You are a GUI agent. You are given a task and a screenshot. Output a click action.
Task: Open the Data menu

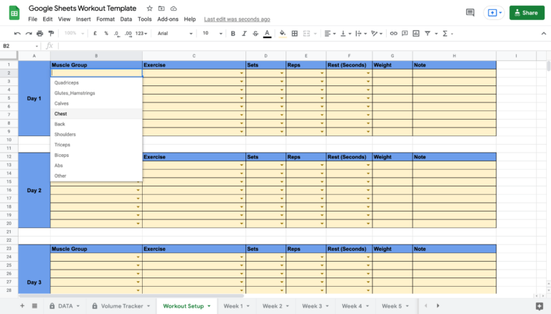coord(126,19)
